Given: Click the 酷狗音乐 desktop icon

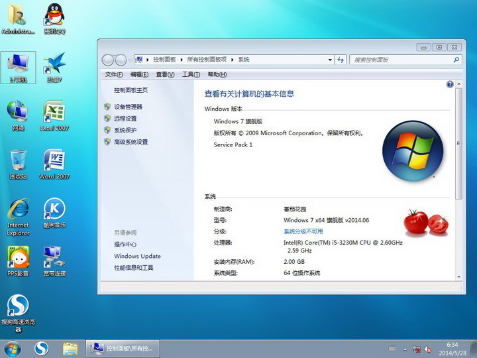Looking at the screenshot, I should [x=54, y=211].
